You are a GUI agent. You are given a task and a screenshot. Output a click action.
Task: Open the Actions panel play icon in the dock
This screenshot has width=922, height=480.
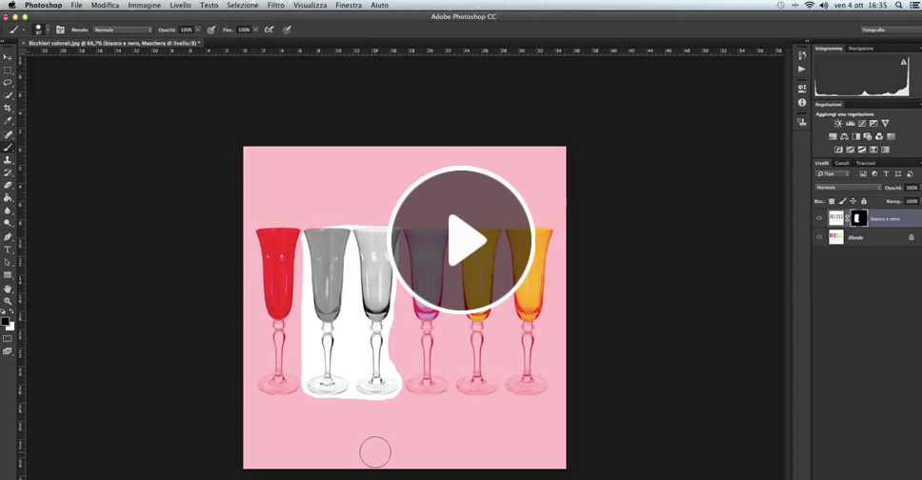801,69
